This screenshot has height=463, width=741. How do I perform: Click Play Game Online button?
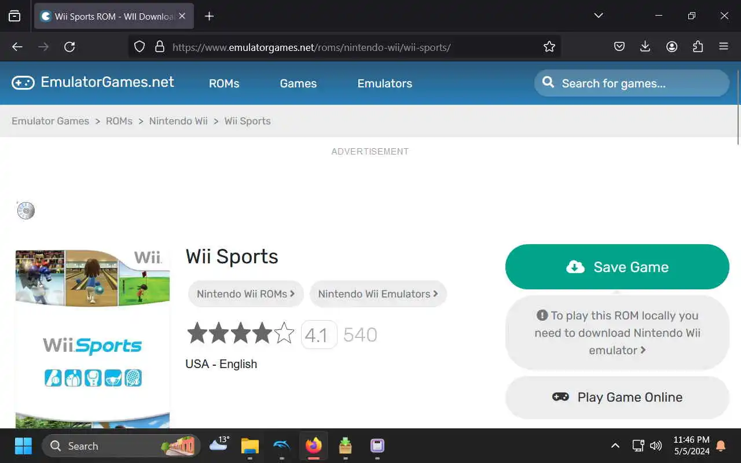pos(617,397)
